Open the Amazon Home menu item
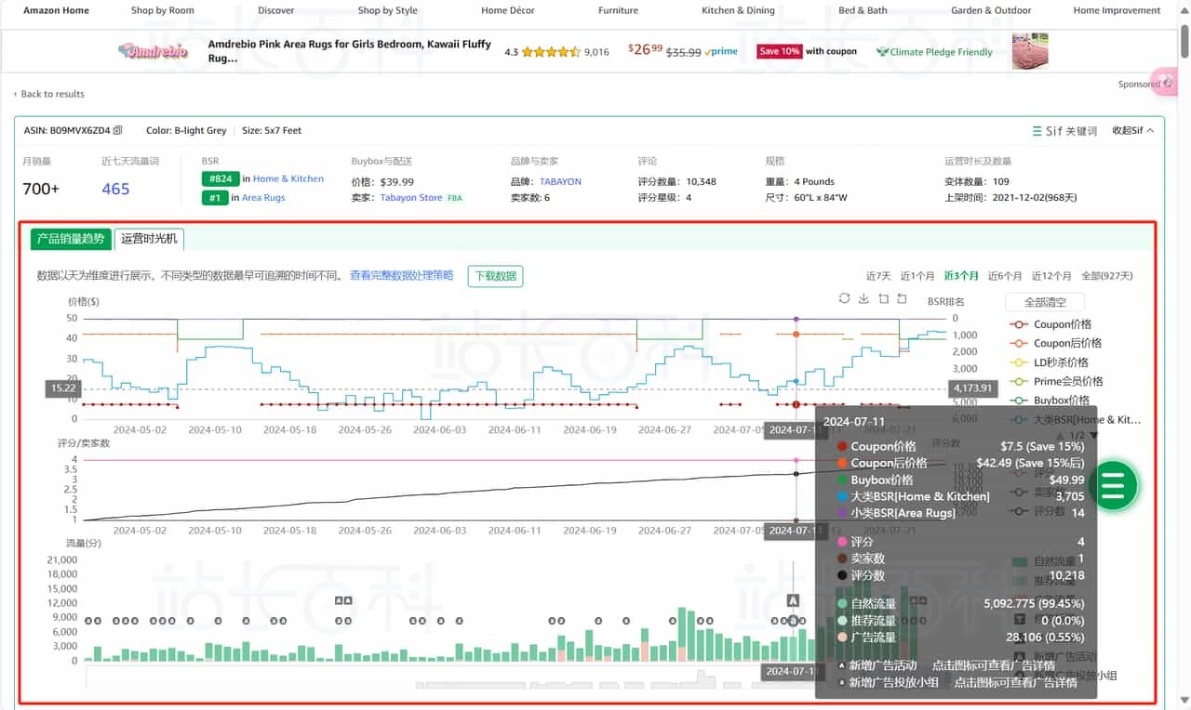 [57, 11]
